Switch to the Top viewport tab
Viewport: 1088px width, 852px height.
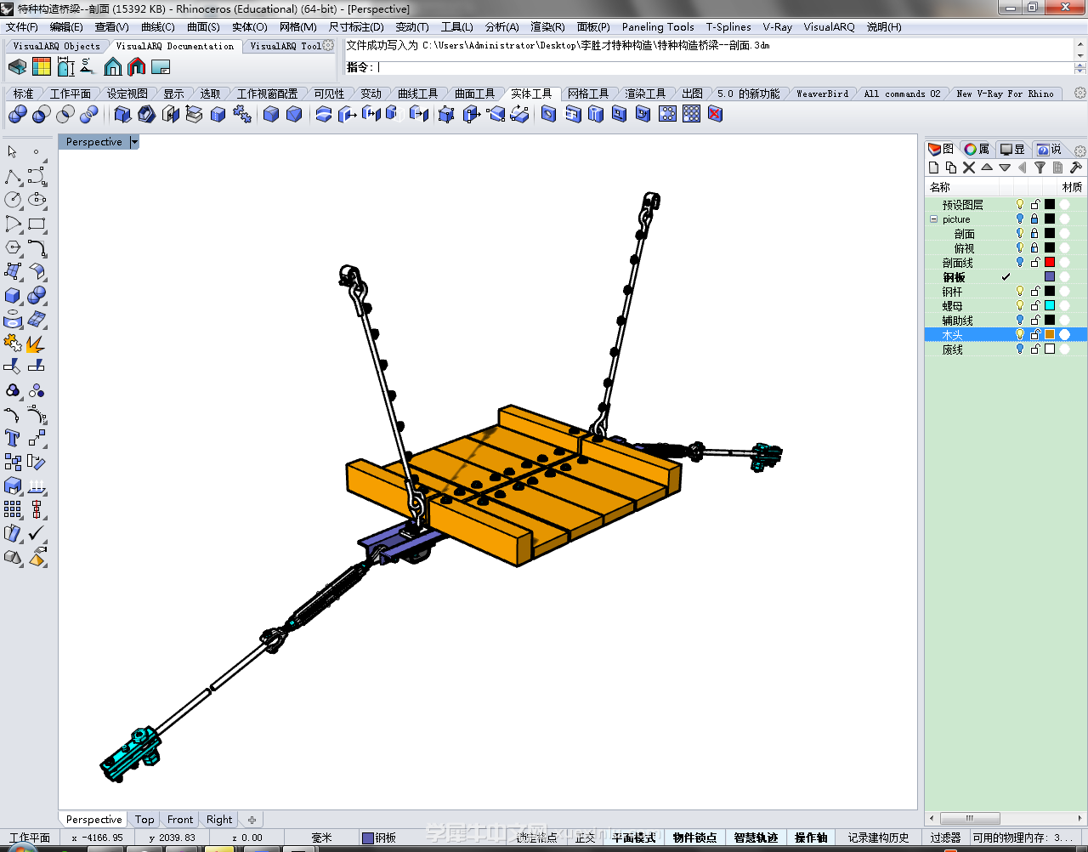pos(144,820)
